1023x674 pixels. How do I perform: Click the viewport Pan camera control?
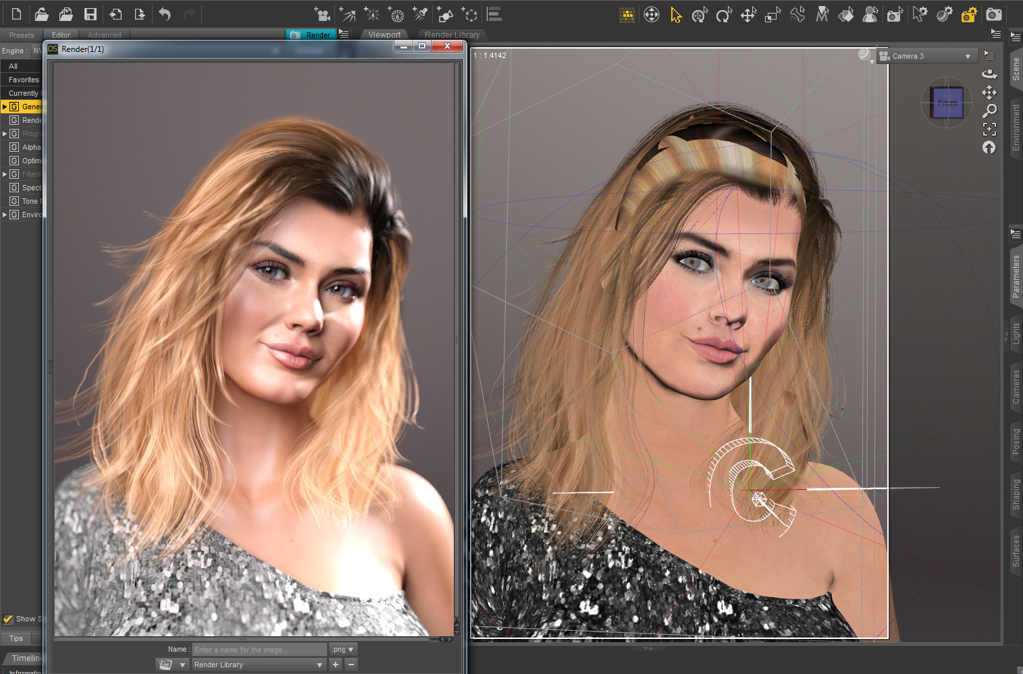point(989,92)
